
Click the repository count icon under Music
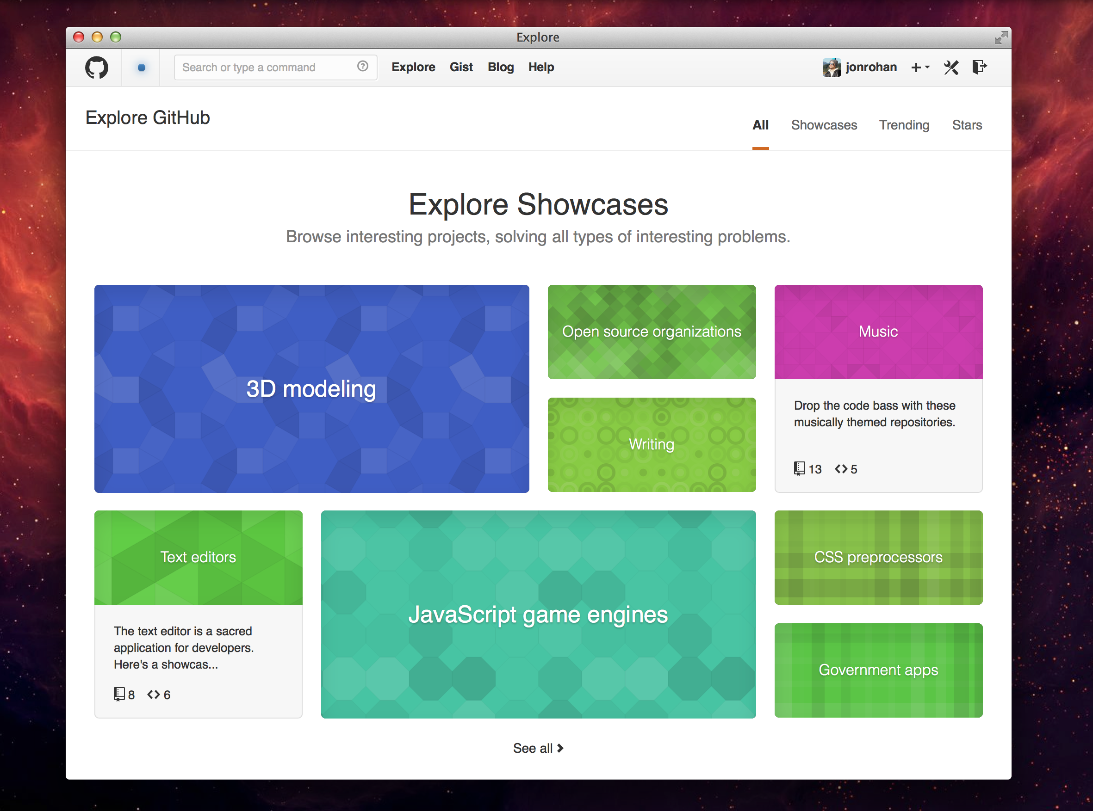(799, 469)
